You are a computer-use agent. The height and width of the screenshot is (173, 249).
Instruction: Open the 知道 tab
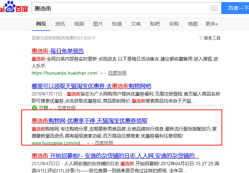click(x=117, y=24)
